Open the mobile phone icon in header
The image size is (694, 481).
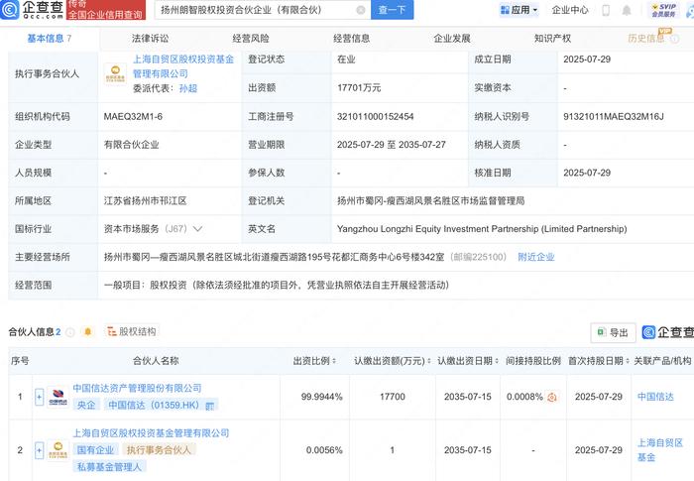coord(606,10)
